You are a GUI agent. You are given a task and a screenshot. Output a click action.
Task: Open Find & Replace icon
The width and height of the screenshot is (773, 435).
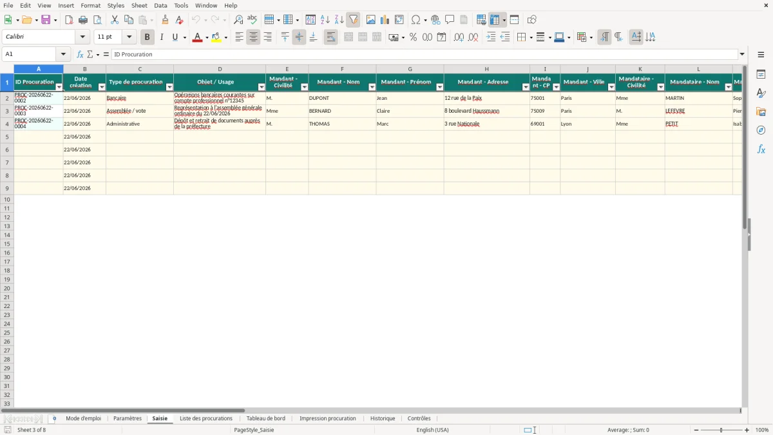(238, 20)
